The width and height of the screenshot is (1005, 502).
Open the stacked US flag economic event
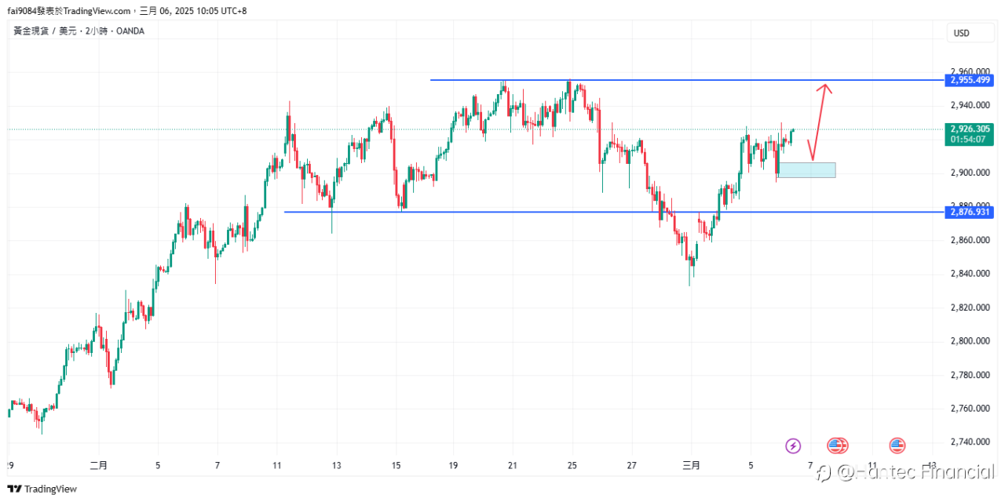[x=838, y=446]
